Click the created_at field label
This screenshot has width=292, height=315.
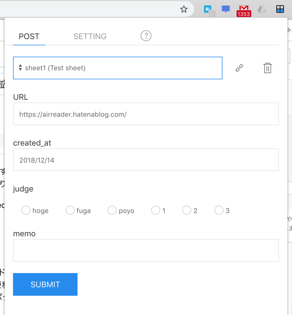(x=32, y=143)
